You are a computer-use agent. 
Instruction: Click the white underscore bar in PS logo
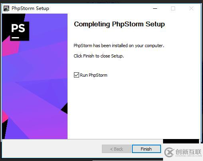[15, 38]
